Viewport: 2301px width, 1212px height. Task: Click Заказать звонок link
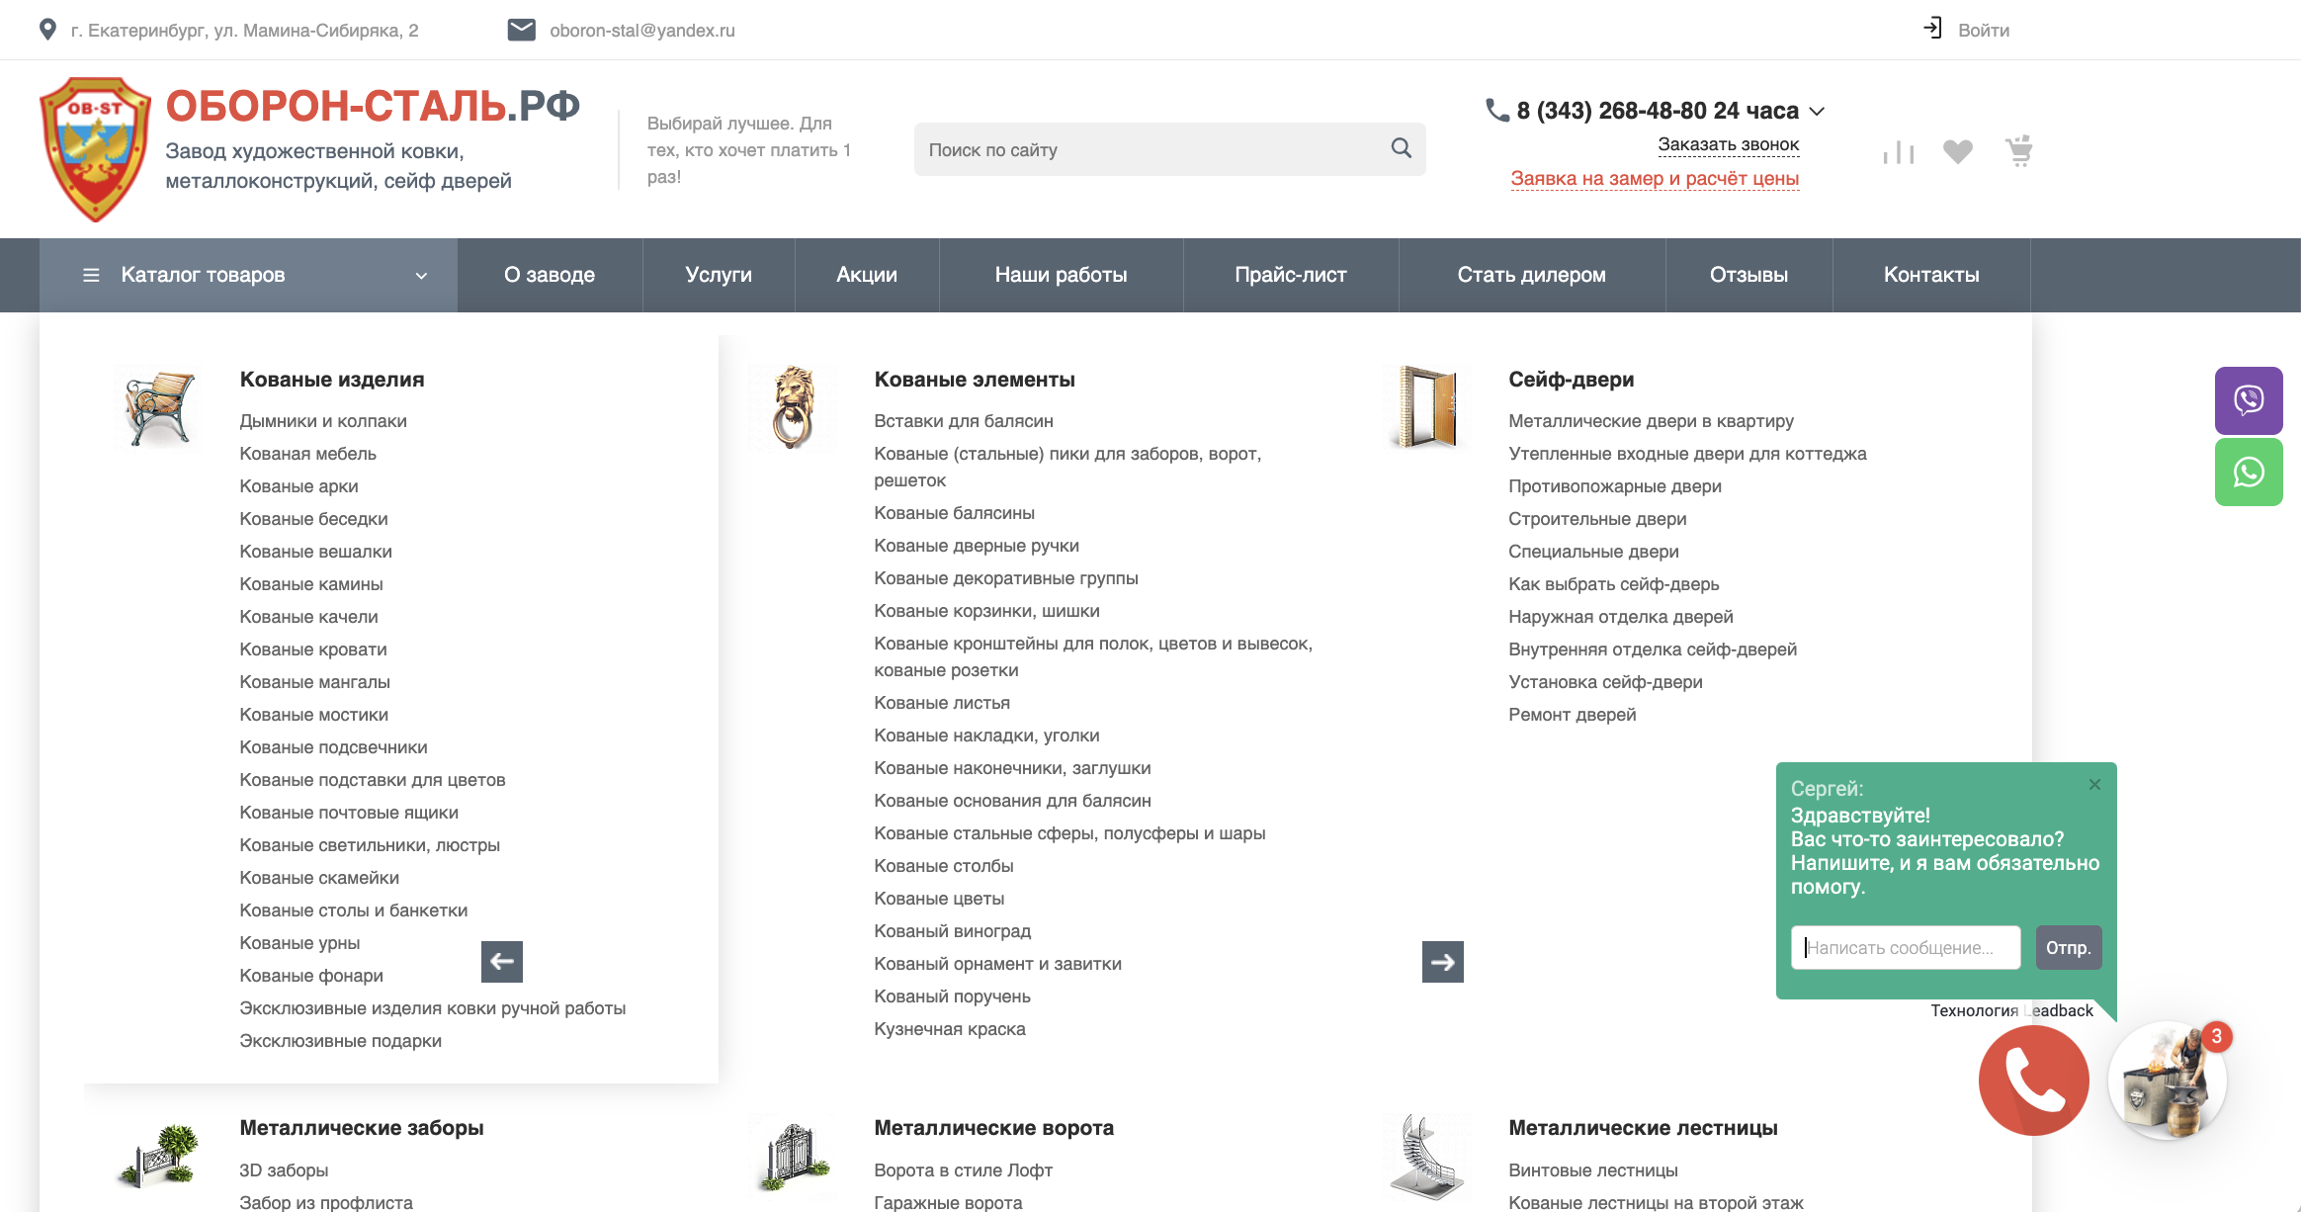tap(1729, 144)
